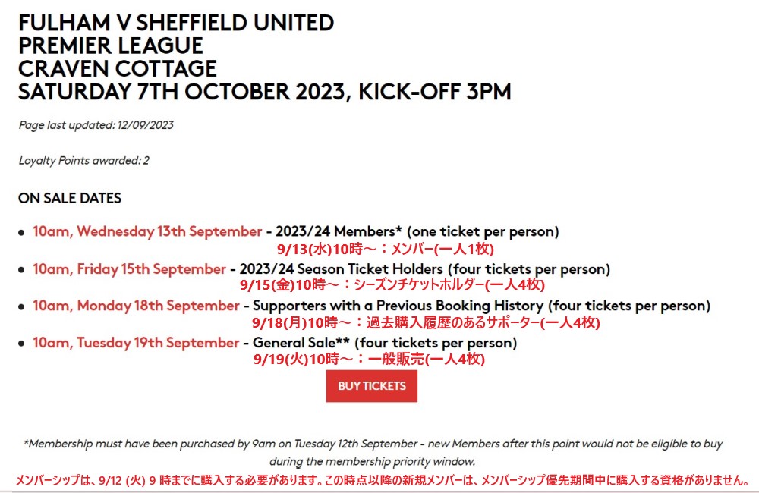759x493 pixels.
Task: Click the "PREMIER LEAGUE" heading line
Action: tap(111, 46)
